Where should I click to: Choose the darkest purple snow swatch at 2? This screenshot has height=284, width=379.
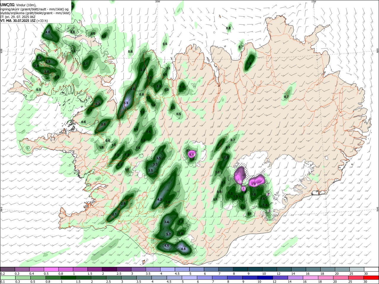click(x=109, y=269)
